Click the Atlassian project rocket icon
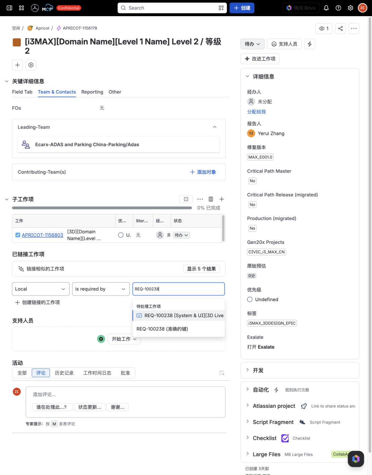The width and height of the screenshot is (372, 475). (x=304, y=406)
